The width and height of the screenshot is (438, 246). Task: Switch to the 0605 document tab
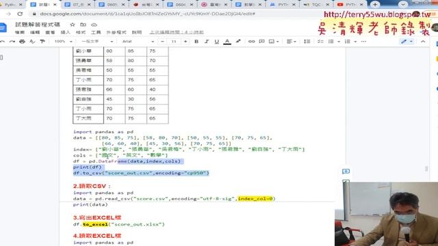pos(112,5)
